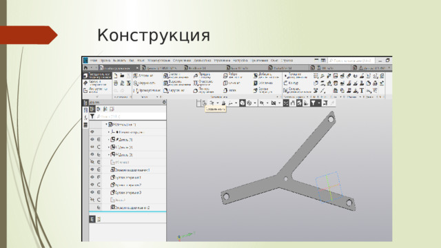
Task: Switch to tree structure view icon
Action: click(92, 109)
